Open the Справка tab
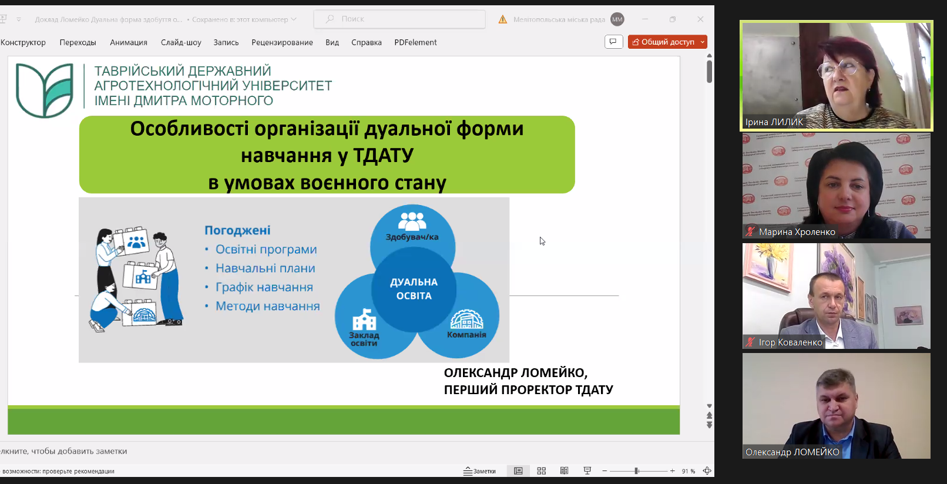The image size is (947, 484). (367, 42)
